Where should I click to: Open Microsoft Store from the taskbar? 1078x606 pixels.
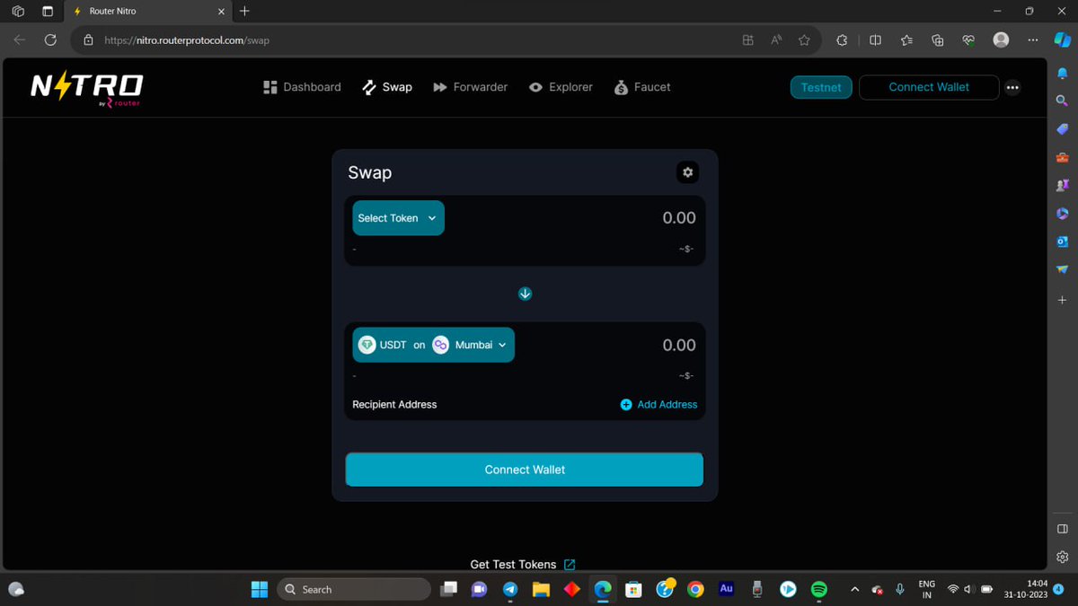pyautogui.click(x=633, y=590)
